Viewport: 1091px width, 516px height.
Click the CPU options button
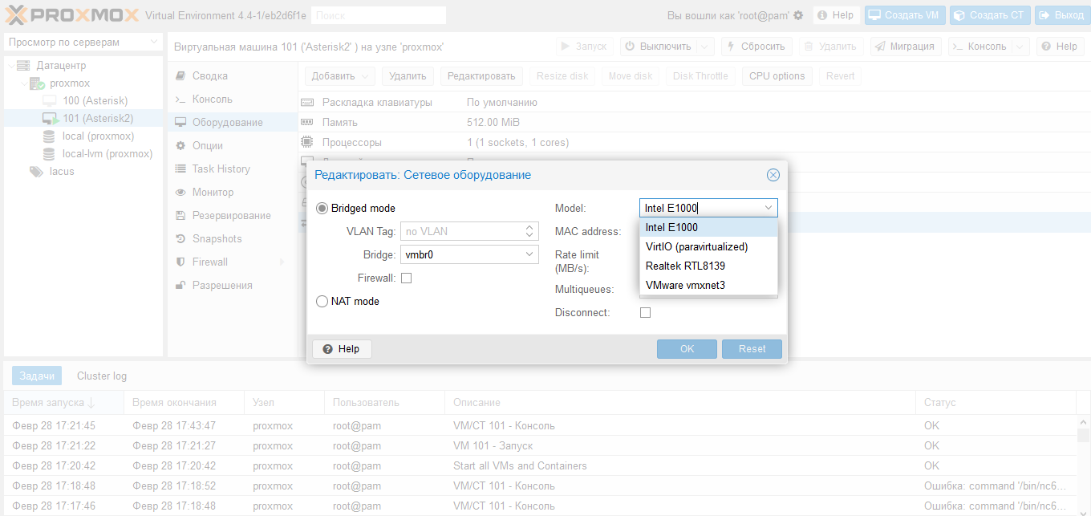(777, 76)
